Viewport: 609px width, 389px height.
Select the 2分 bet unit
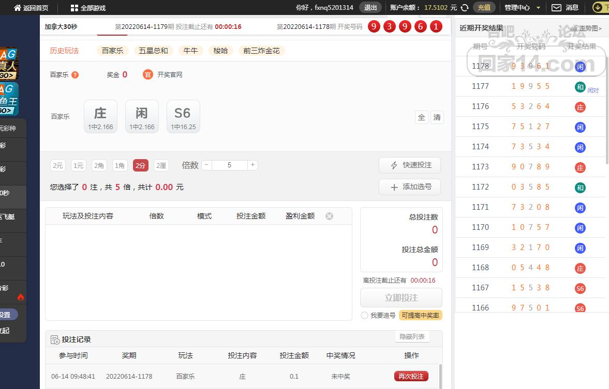pos(140,165)
